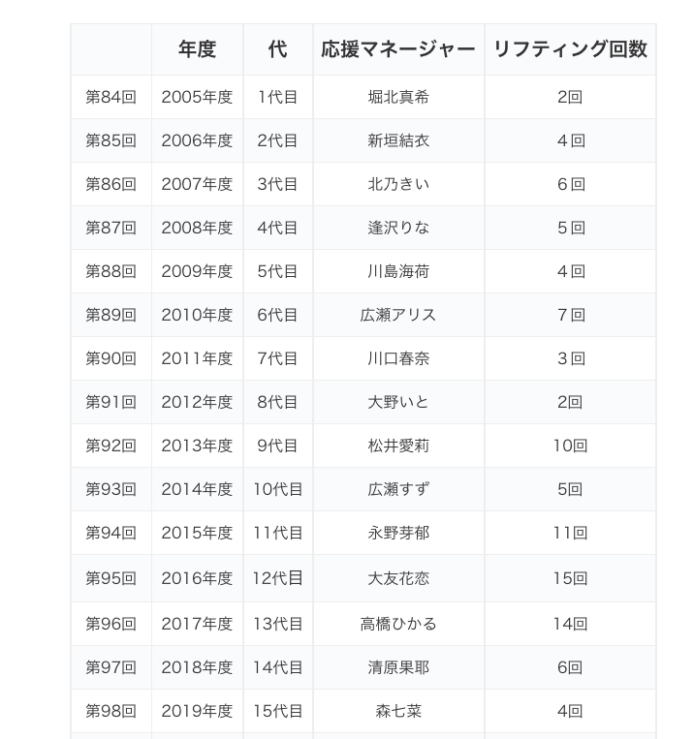The height and width of the screenshot is (739, 694).
Task: Click the 広瀬すず cell
Action: (397, 489)
